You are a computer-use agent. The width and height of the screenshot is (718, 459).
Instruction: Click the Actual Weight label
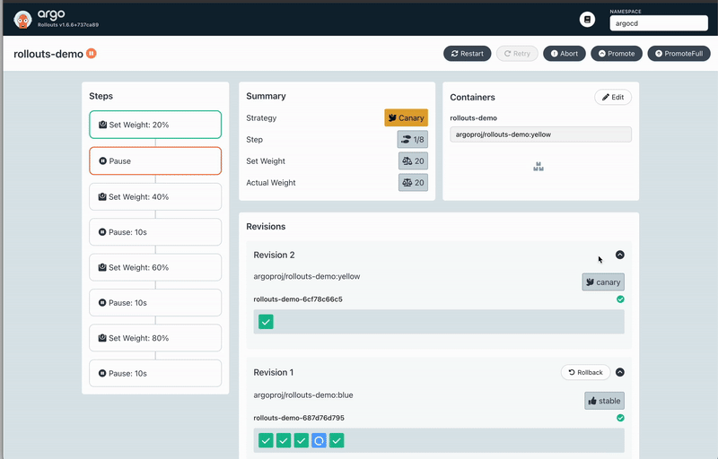(x=271, y=182)
